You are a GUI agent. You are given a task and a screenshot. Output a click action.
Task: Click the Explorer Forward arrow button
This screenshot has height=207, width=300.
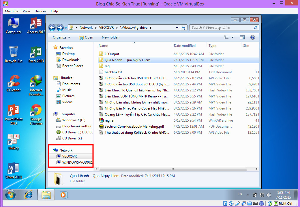coord(60,28)
